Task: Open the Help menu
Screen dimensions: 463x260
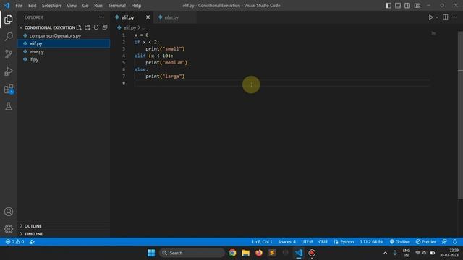Action: point(136,6)
